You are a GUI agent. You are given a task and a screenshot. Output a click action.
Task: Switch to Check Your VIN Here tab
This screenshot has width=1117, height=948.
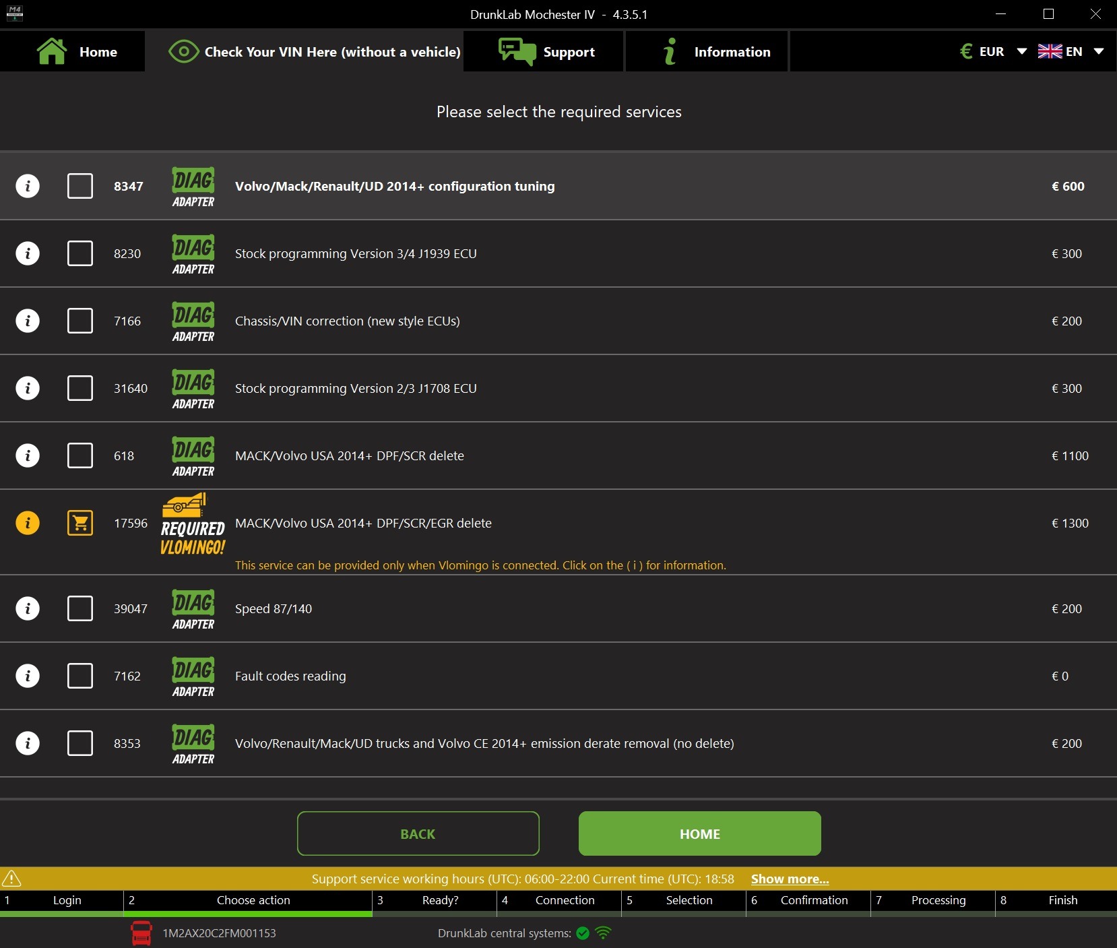point(315,52)
